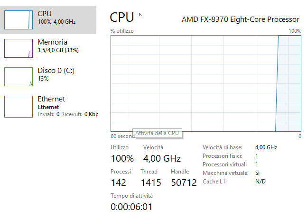Open the Disco 0 (C:) 13% entry

click(56, 74)
